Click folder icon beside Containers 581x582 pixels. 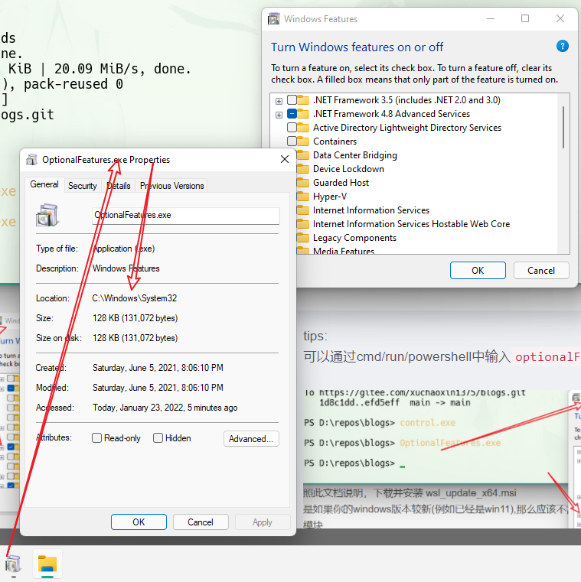(x=303, y=141)
